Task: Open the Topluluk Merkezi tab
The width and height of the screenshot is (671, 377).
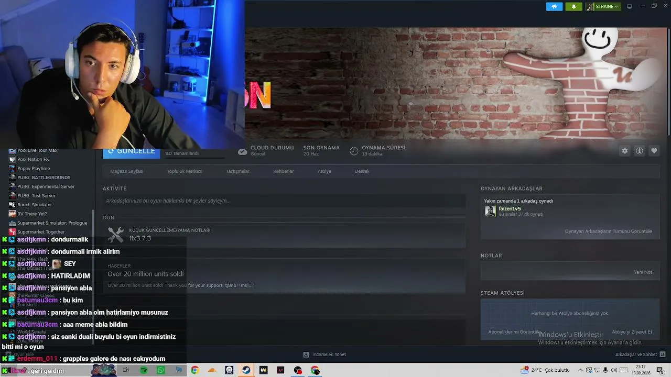Action: click(185, 171)
